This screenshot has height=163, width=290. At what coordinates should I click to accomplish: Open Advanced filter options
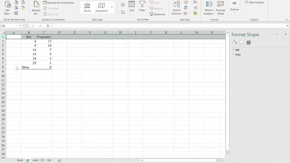tap(157, 14)
